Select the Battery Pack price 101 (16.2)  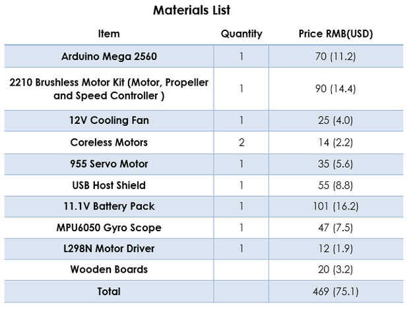click(336, 206)
